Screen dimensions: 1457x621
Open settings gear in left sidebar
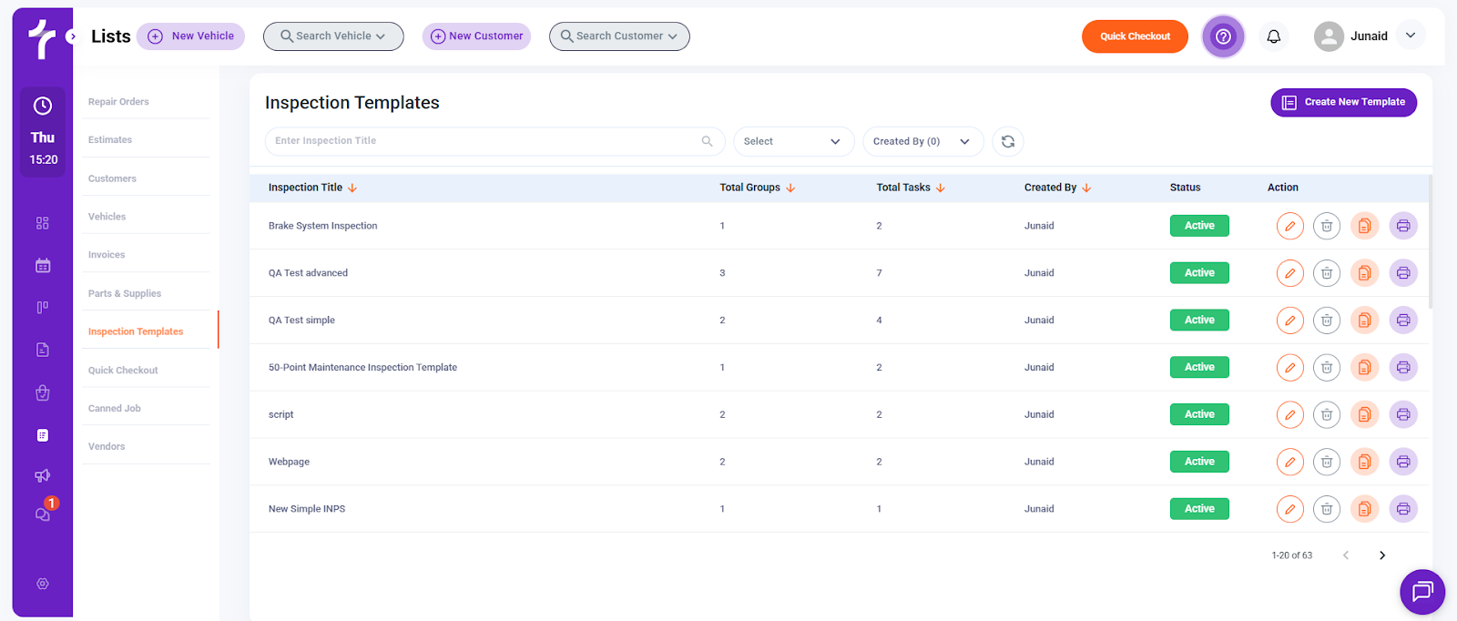43,584
